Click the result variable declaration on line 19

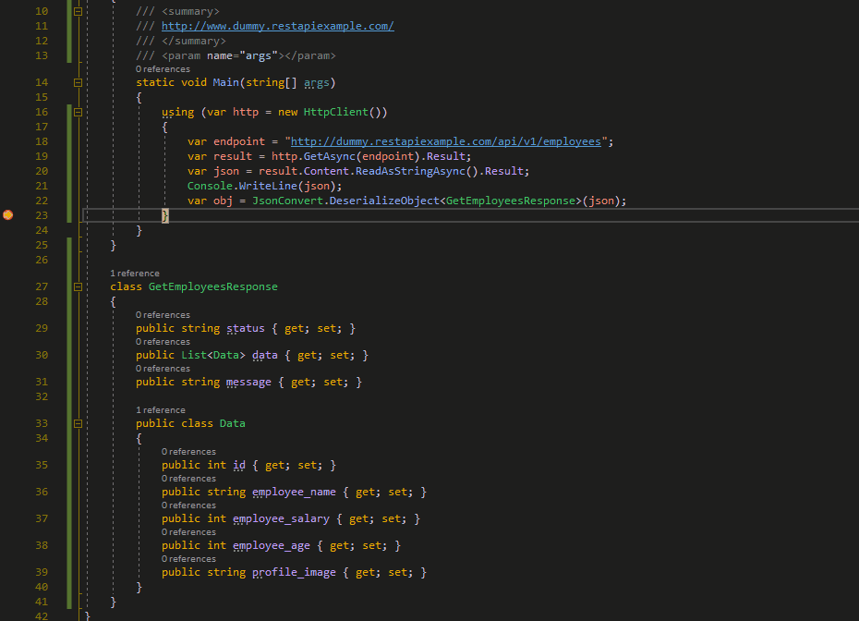[x=232, y=156]
